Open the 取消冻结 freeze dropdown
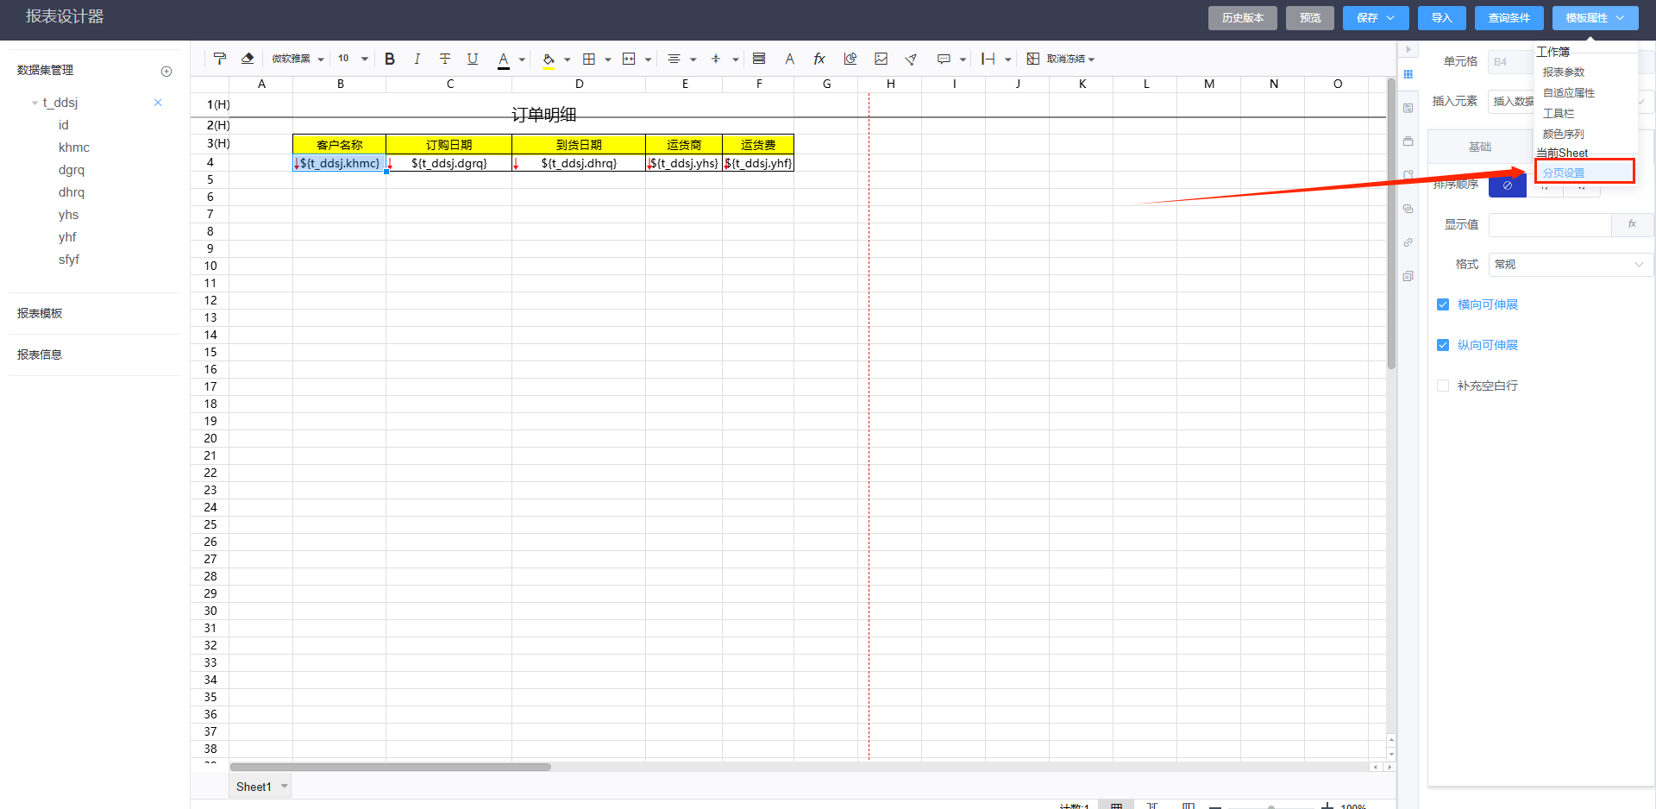This screenshot has width=1656, height=809. pos(1070,59)
